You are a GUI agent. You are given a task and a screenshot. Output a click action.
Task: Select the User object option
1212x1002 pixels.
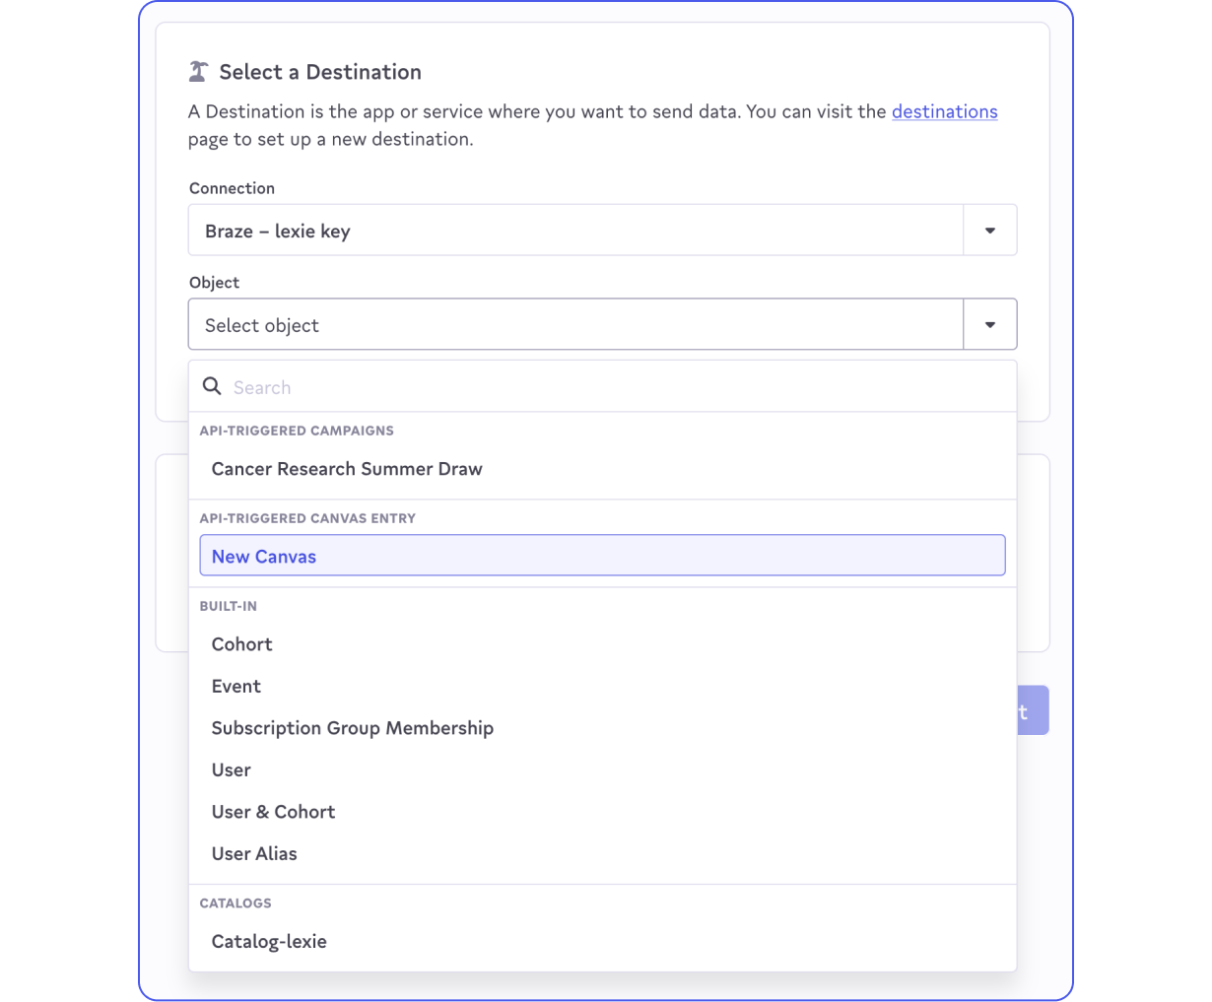[x=232, y=770]
